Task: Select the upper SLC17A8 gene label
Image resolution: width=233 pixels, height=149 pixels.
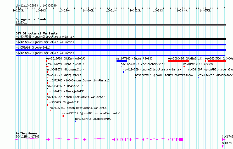Action: pos(228,136)
